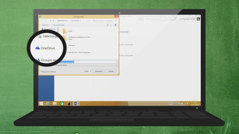
Task: Open File Explorer from the taskbar
Action: click(55, 103)
